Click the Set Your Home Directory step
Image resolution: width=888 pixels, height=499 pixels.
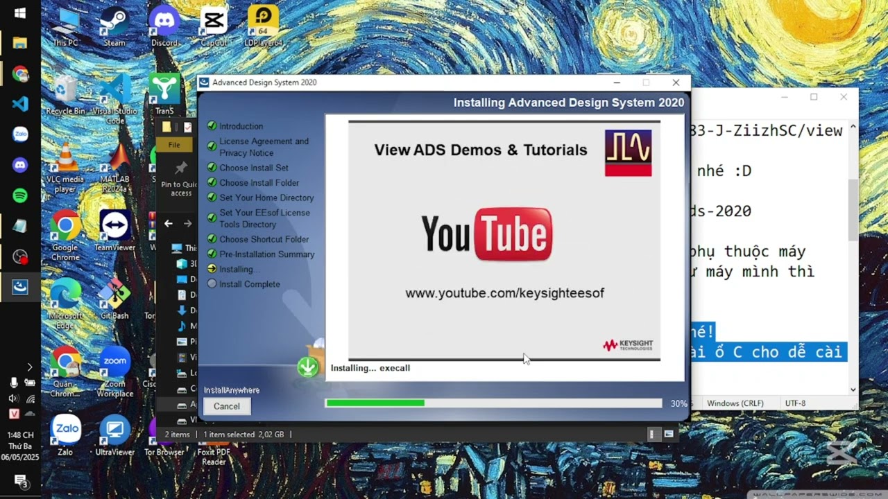[x=266, y=198]
